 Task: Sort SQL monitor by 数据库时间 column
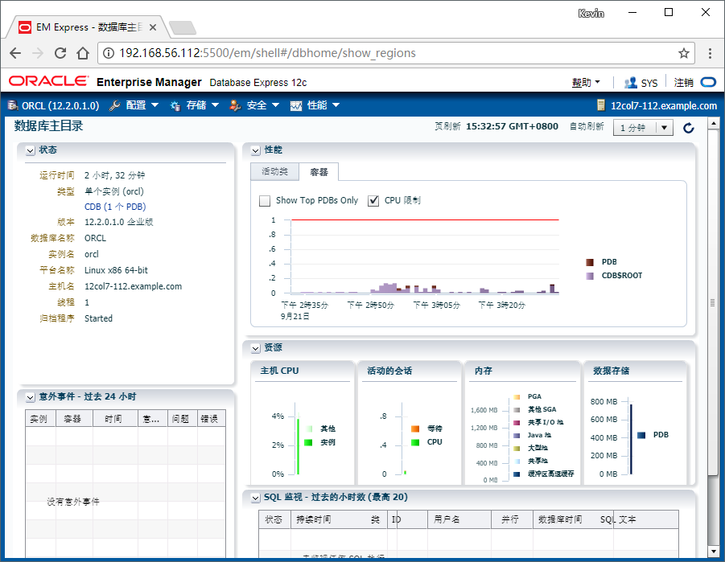(x=574, y=519)
